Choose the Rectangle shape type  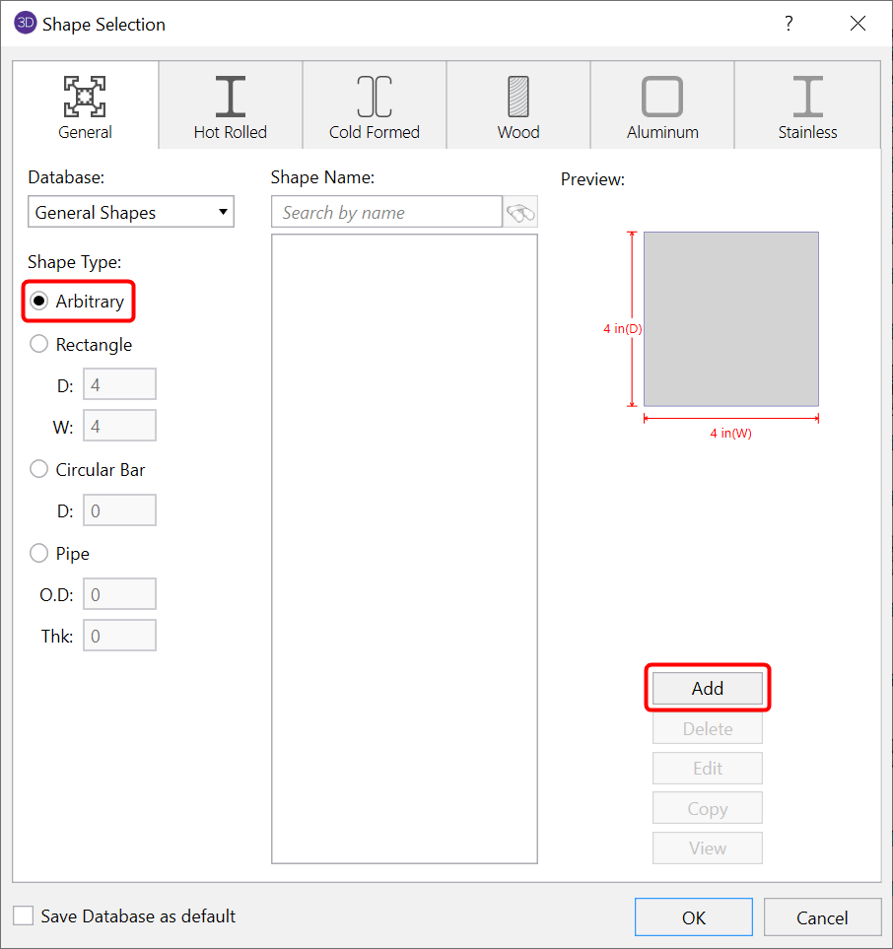click(38, 344)
